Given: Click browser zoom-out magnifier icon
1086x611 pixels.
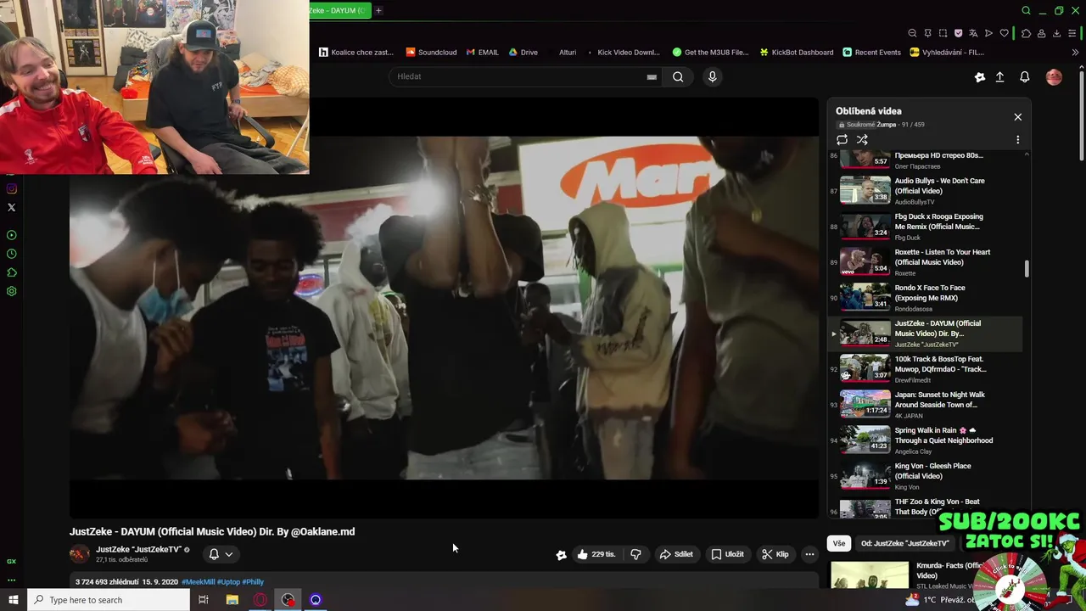Looking at the screenshot, I should 912,33.
